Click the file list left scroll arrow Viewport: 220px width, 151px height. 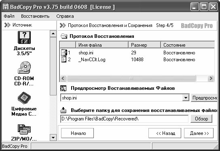(x=63, y=78)
